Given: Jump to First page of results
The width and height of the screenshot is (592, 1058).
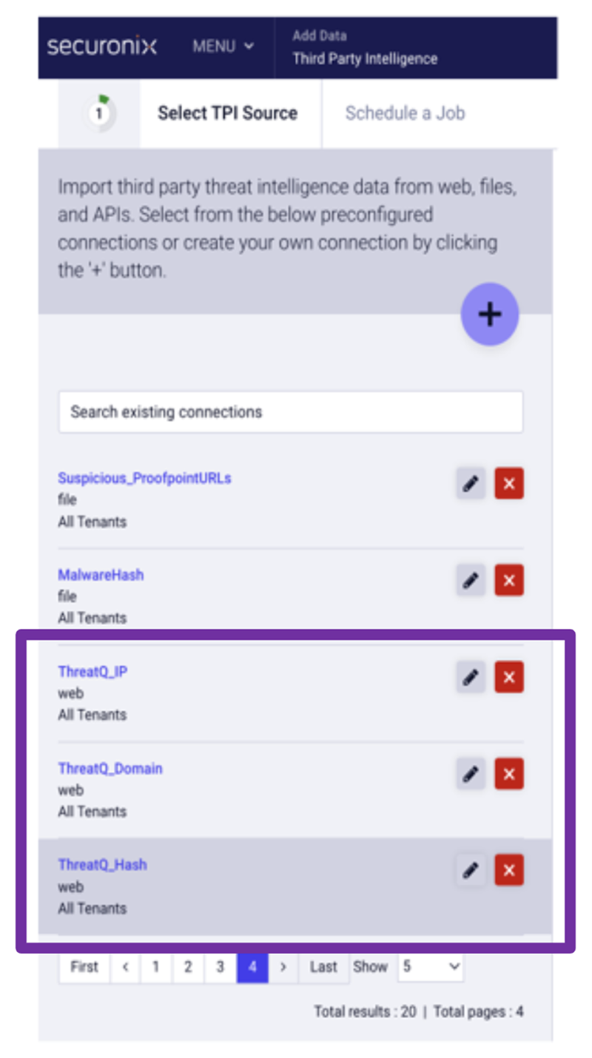Looking at the screenshot, I should click(x=84, y=967).
